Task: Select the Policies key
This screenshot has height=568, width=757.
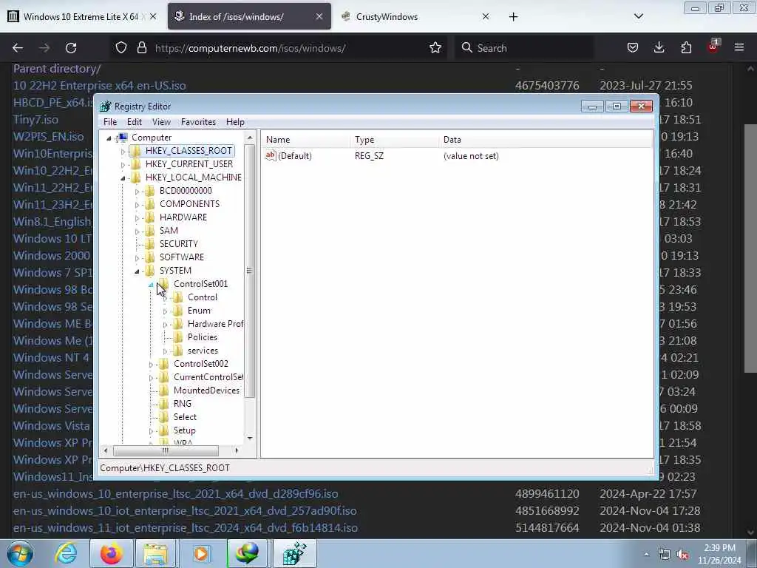Action: (x=203, y=337)
